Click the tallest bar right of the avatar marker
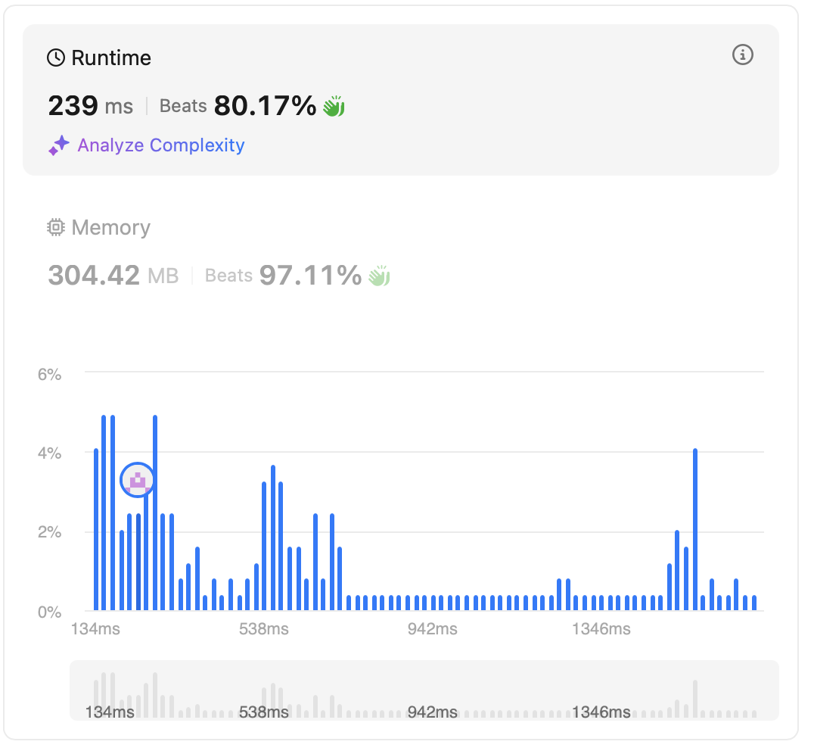The height and width of the screenshot is (754, 814). click(155, 513)
